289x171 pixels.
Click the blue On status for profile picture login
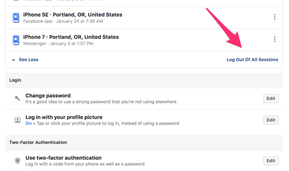(28, 123)
